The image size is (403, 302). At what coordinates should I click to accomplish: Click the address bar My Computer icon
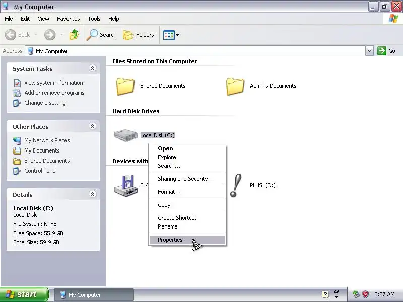pyautogui.click(x=31, y=51)
